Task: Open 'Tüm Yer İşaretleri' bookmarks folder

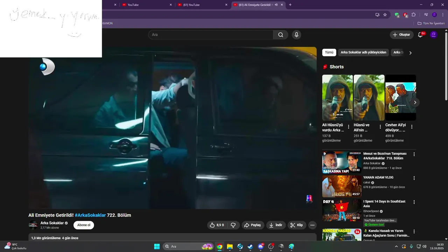Action: (x=431, y=23)
